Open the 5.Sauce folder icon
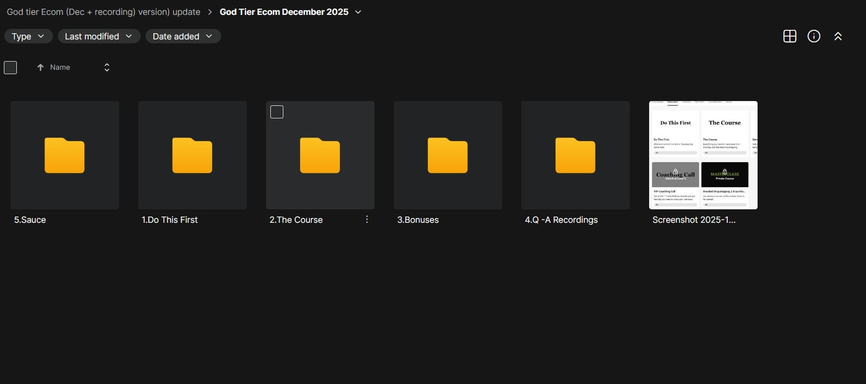866x384 pixels. [x=65, y=155]
